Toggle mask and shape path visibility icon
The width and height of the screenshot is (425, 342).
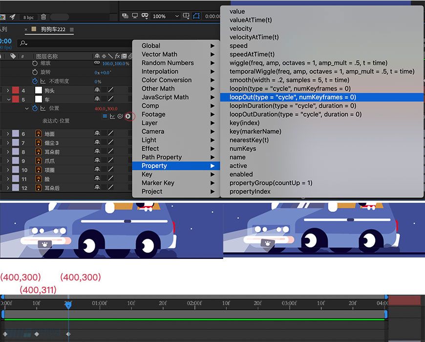145,16
